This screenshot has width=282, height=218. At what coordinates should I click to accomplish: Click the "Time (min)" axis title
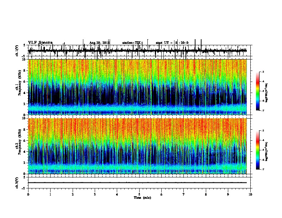[142, 198]
